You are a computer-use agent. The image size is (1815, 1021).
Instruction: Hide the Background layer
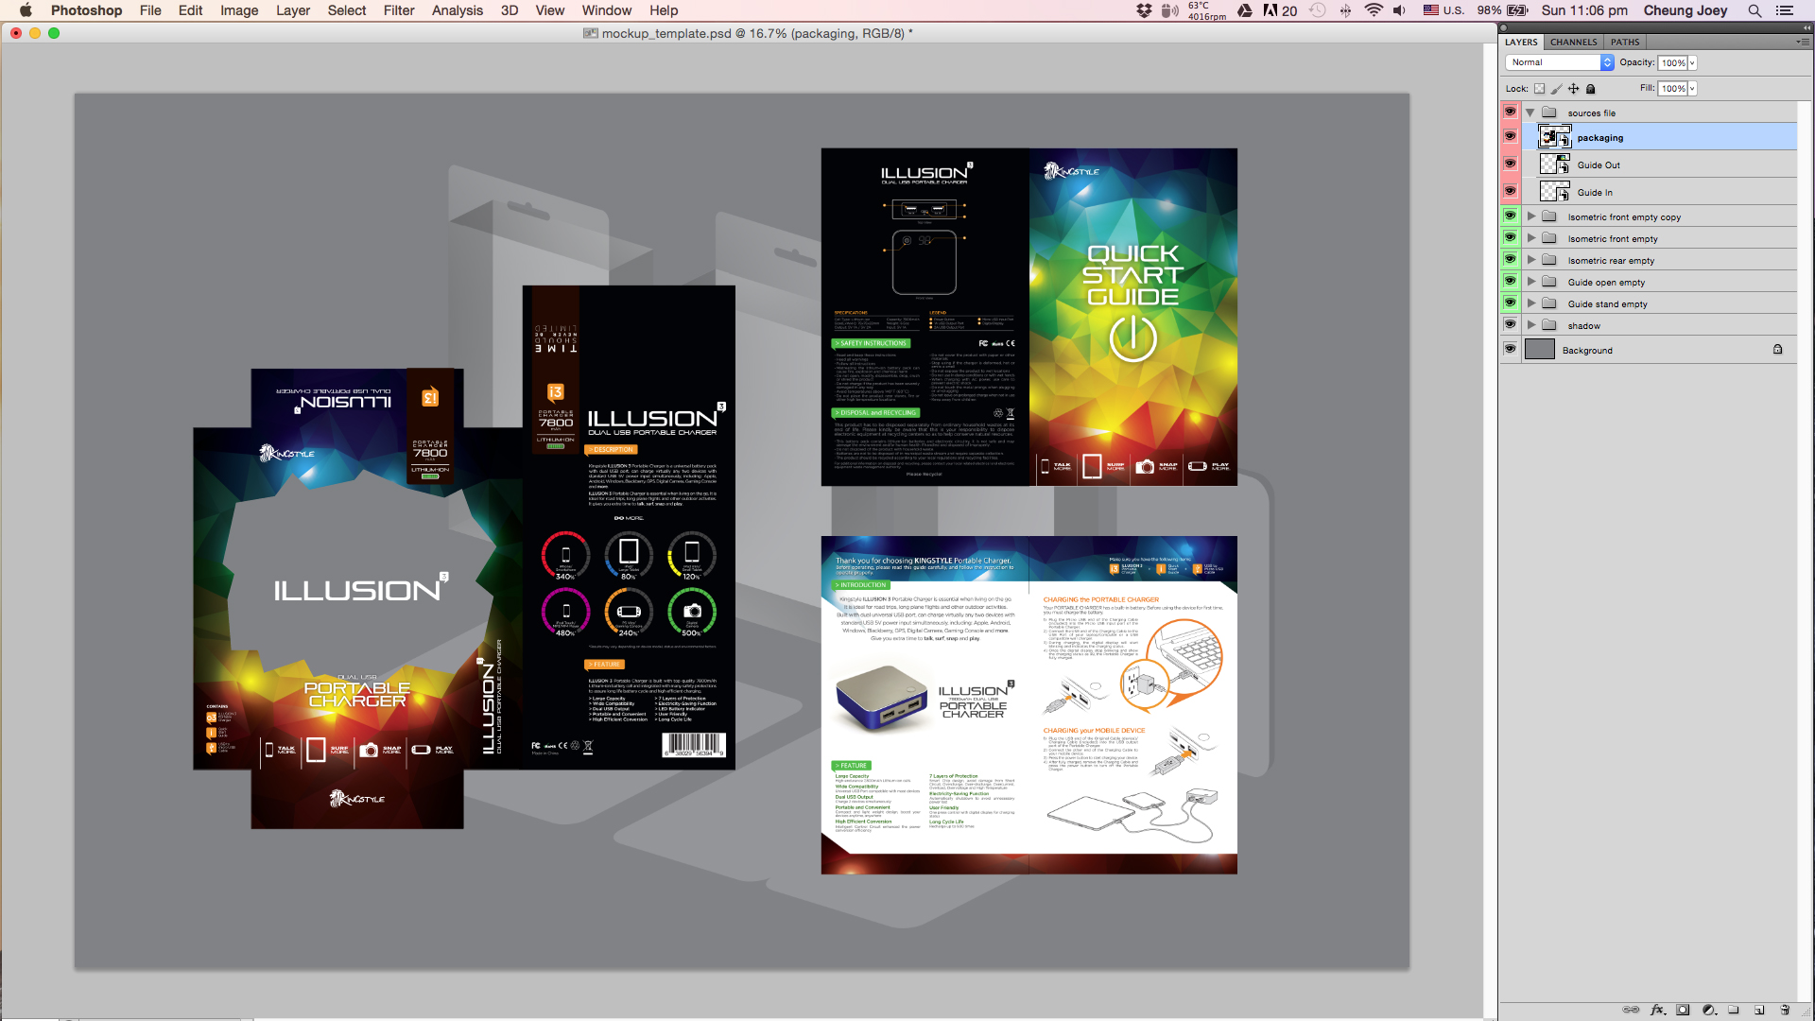(x=1510, y=349)
